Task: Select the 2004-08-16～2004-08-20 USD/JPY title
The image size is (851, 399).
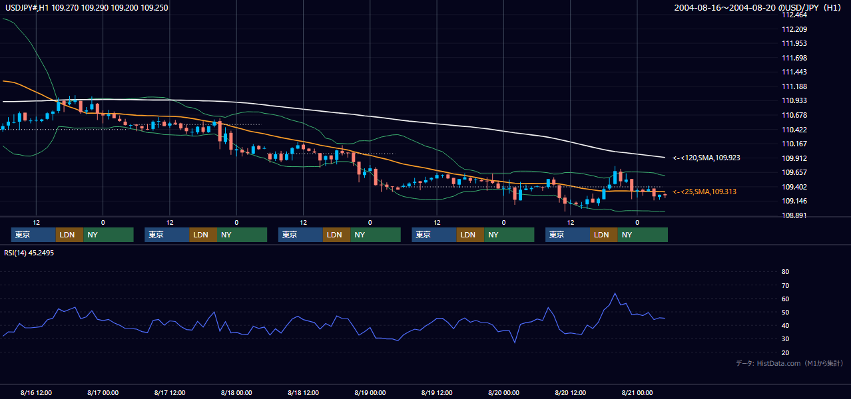Action: tap(757, 7)
